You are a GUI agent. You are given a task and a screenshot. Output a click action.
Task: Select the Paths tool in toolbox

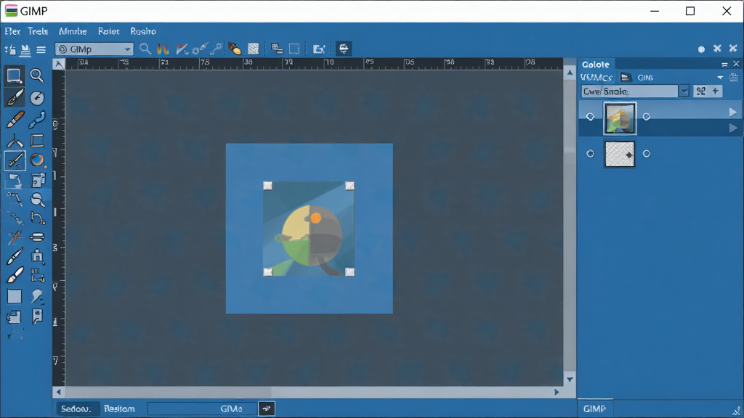pos(36,120)
